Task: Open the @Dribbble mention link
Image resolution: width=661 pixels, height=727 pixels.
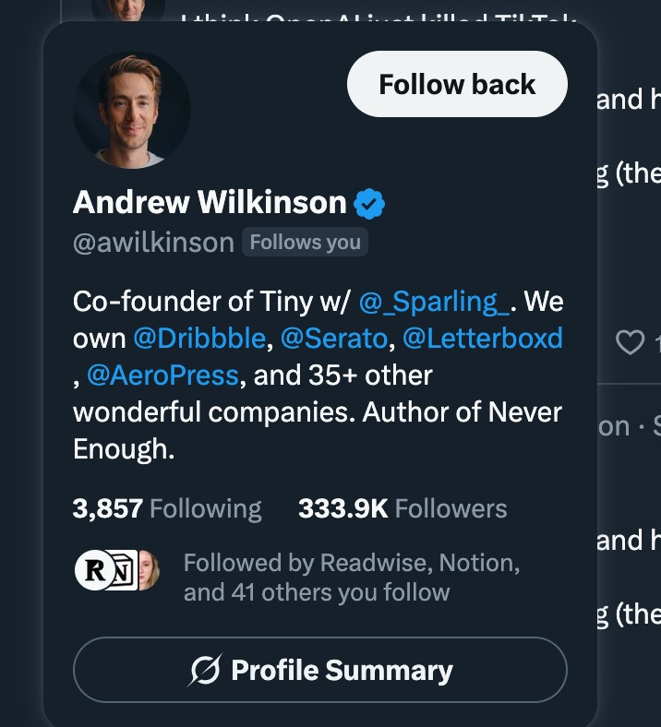Action: [x=199, y=339]
